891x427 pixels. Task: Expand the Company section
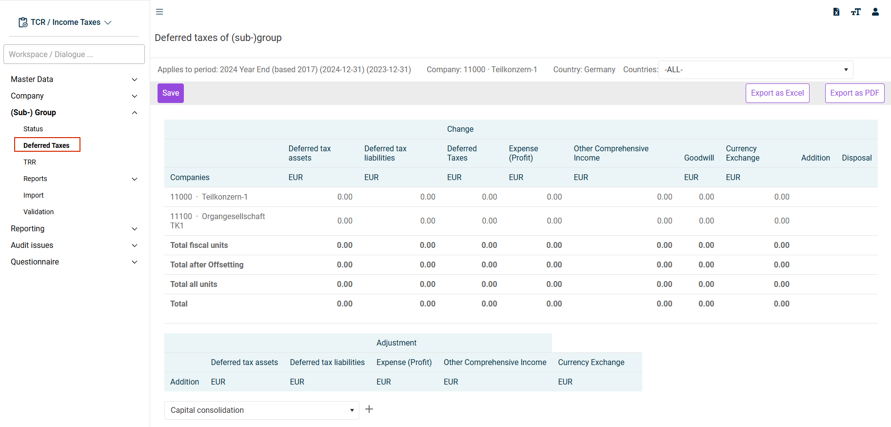pos(74,96)
